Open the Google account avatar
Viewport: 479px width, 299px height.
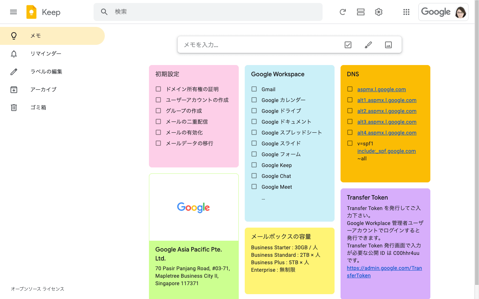point(461,12)
